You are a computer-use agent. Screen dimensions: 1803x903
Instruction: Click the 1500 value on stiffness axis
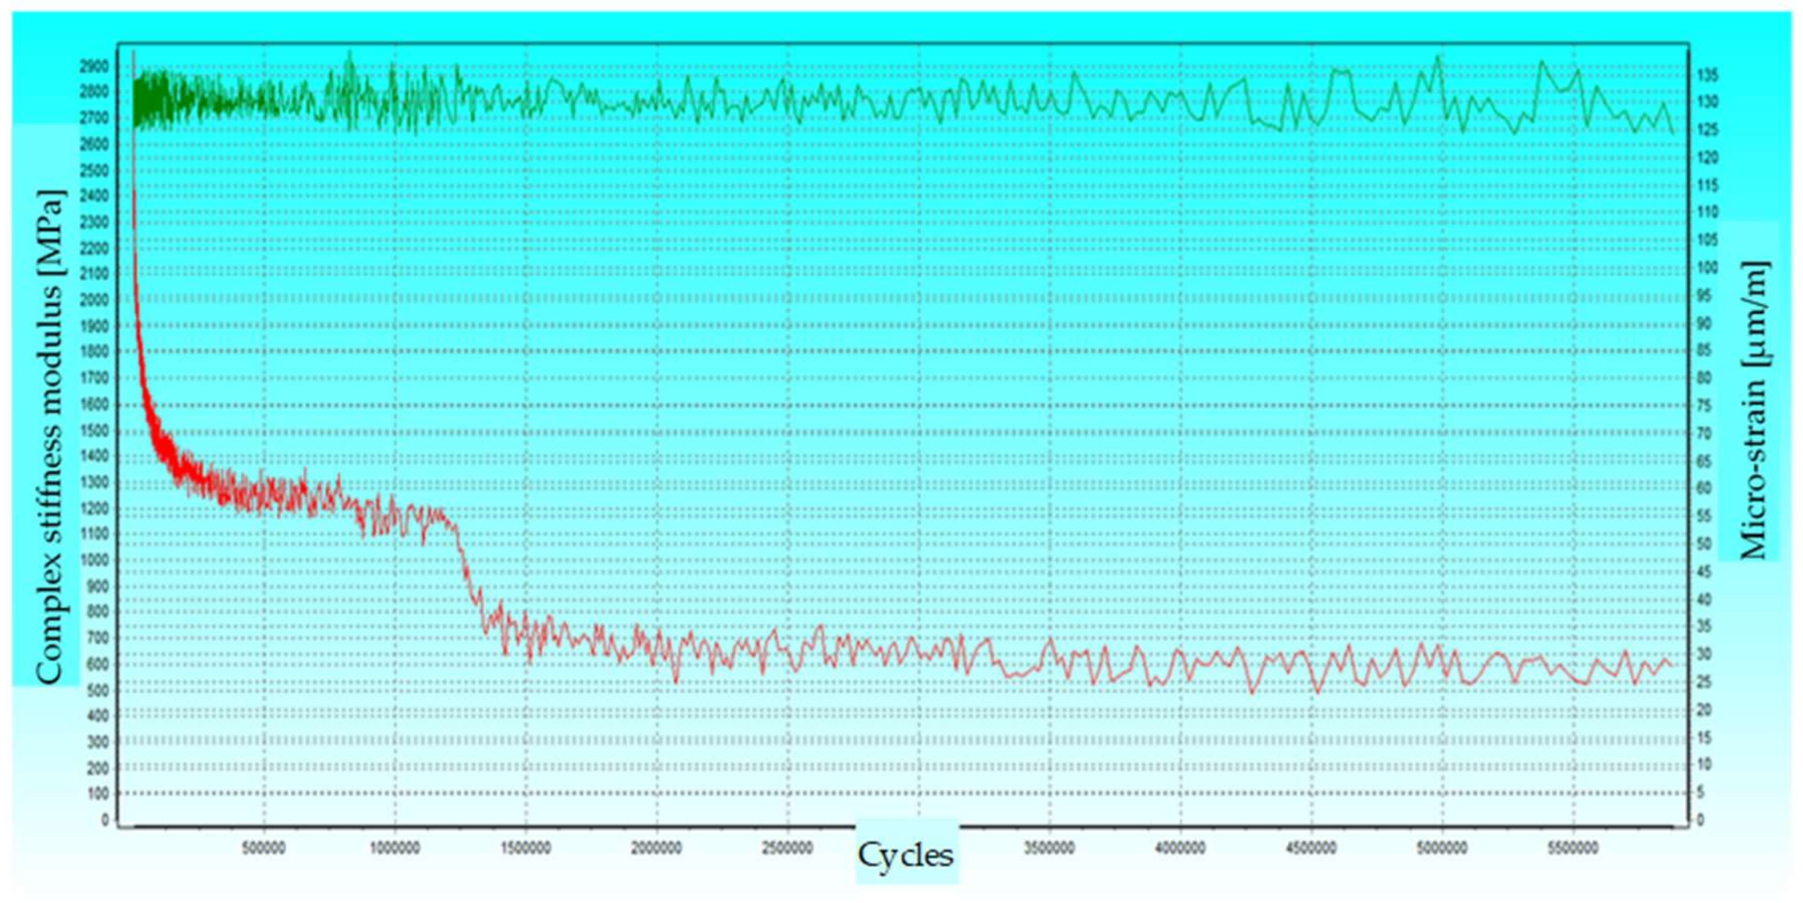coord(95,431)
